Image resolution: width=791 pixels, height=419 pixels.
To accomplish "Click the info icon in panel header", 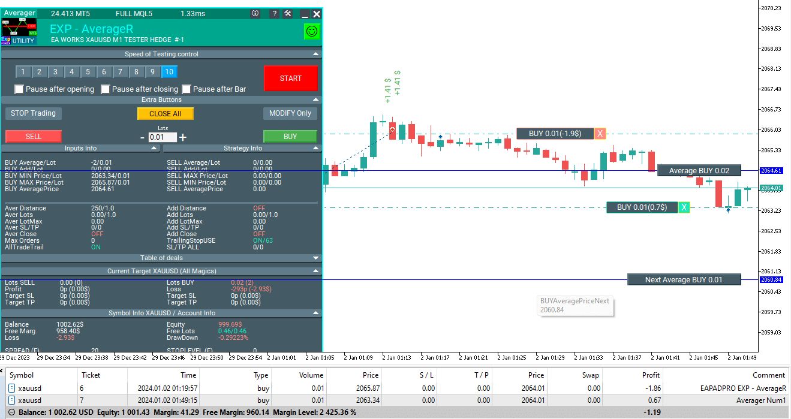I will (x=255, y=14).
